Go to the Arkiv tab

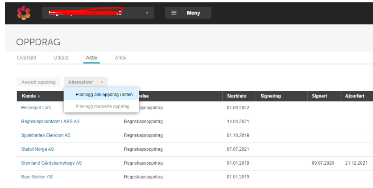[x=121, y=58]
